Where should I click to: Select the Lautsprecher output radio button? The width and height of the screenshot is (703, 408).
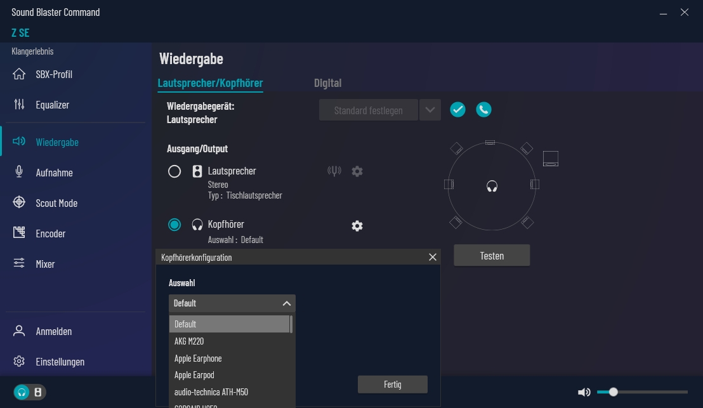(174, 171)
